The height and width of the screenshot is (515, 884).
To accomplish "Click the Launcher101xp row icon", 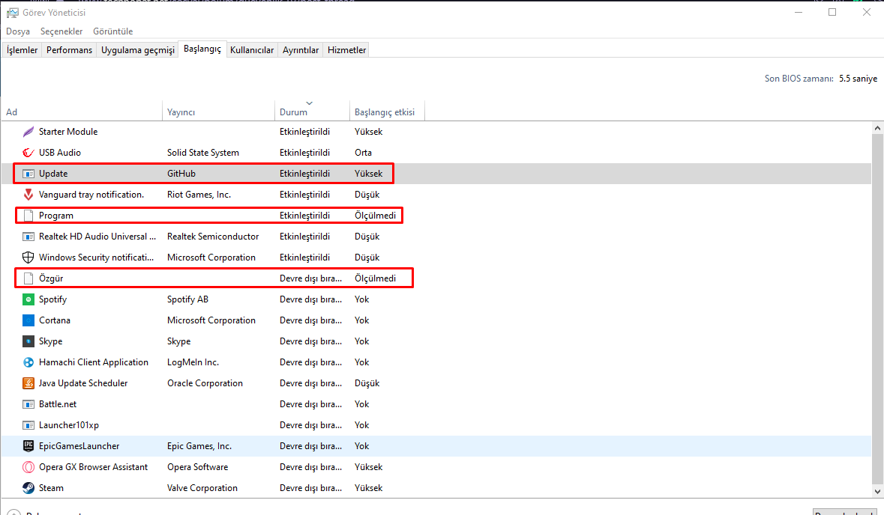I will tap(28, 425).
